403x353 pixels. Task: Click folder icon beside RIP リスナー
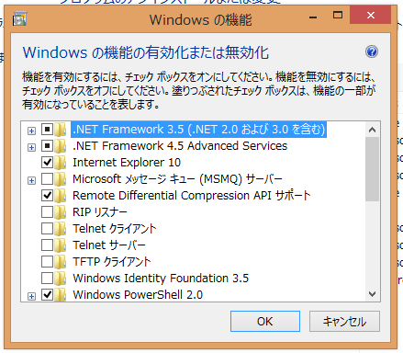pyautogui.click(x=61, y=212)
